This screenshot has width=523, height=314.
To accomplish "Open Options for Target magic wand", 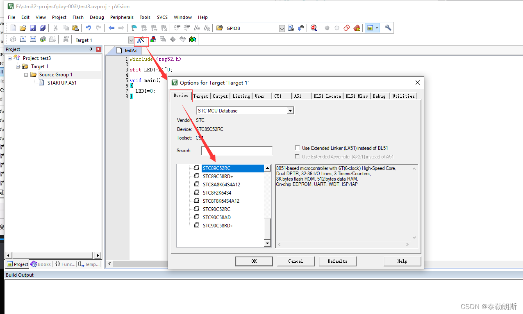I will pos(141,40).
